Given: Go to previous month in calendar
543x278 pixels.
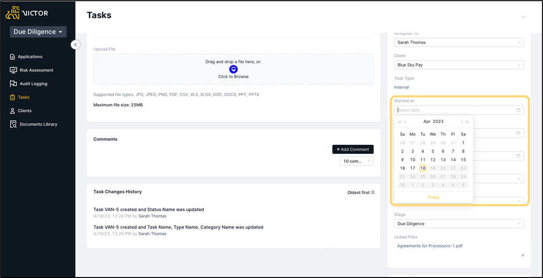Looking at the screenshot, I should coord(405,122).
